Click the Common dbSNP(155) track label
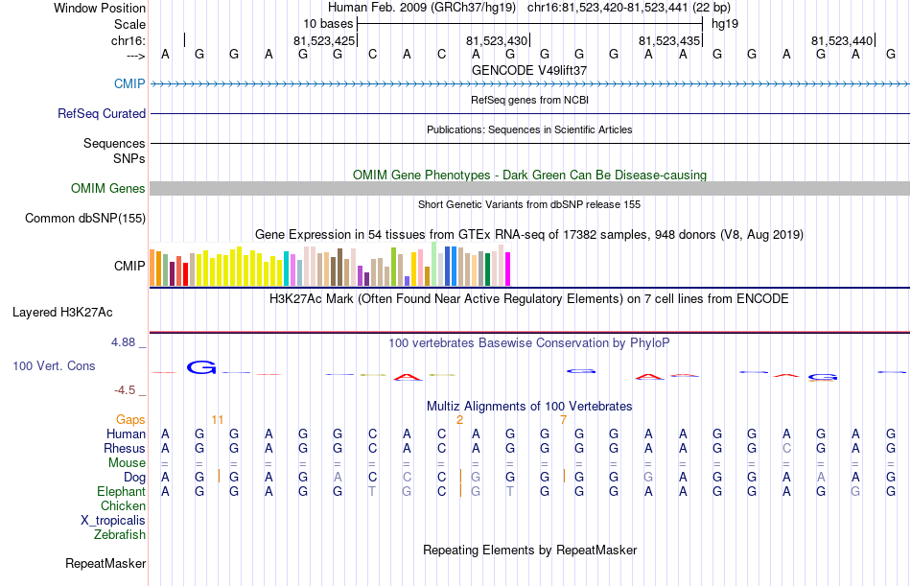This screenshot has height=586, width=911. point(84,218)
